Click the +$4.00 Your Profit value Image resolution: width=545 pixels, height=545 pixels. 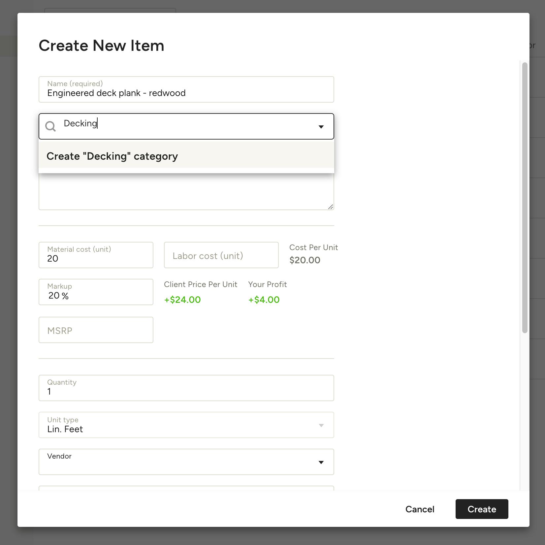point(264,300)
